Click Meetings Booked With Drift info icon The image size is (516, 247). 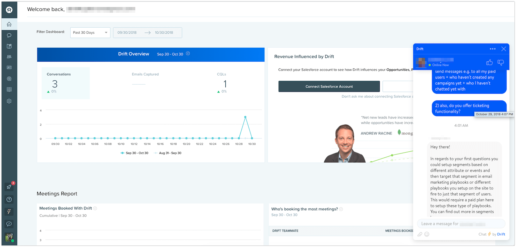click(x=95, y=209)
